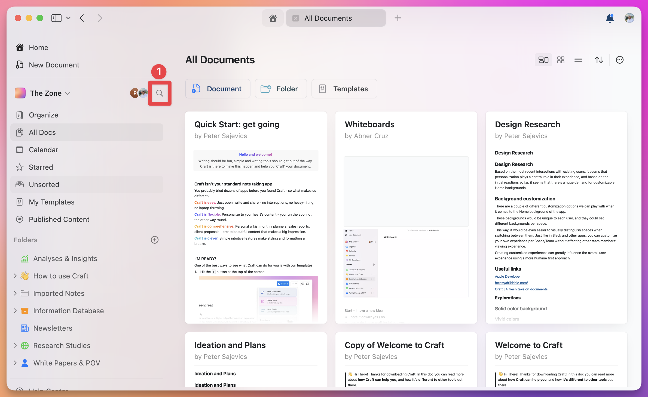Add a new folder with plus circle
Screen dimensions: 648x397
coord(155,240)
